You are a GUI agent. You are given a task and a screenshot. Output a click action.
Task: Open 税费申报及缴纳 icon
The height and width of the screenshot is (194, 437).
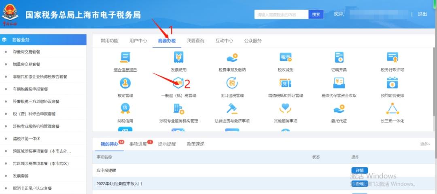232,58
